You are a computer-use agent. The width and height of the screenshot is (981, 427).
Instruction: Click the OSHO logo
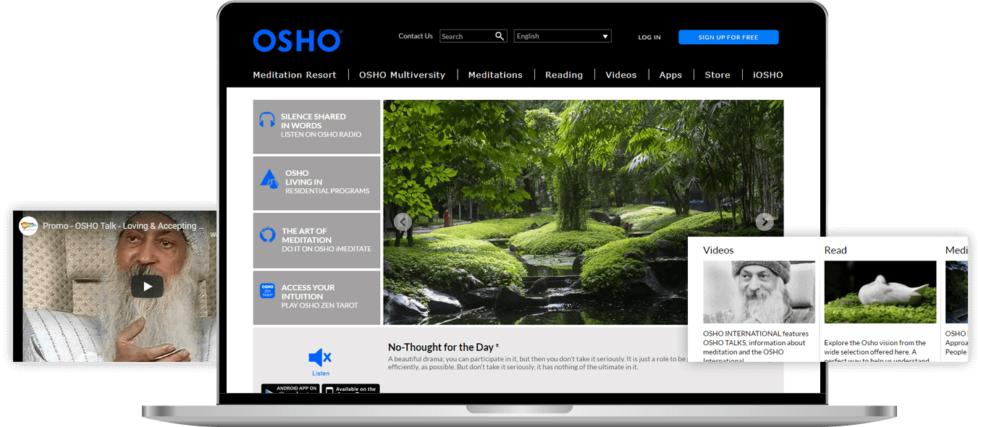point(297,41)
